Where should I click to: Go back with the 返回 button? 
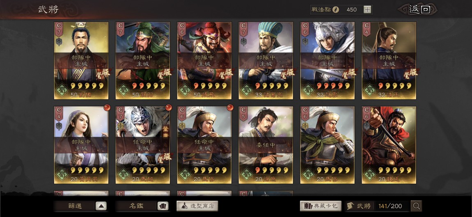click(x=418, y=9)
